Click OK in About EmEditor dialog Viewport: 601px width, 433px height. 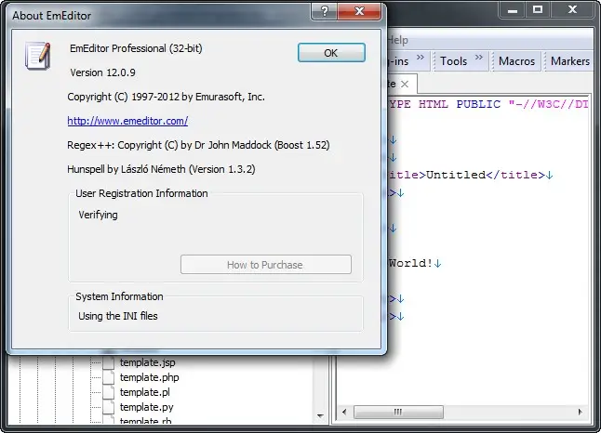tap(331, 52)
